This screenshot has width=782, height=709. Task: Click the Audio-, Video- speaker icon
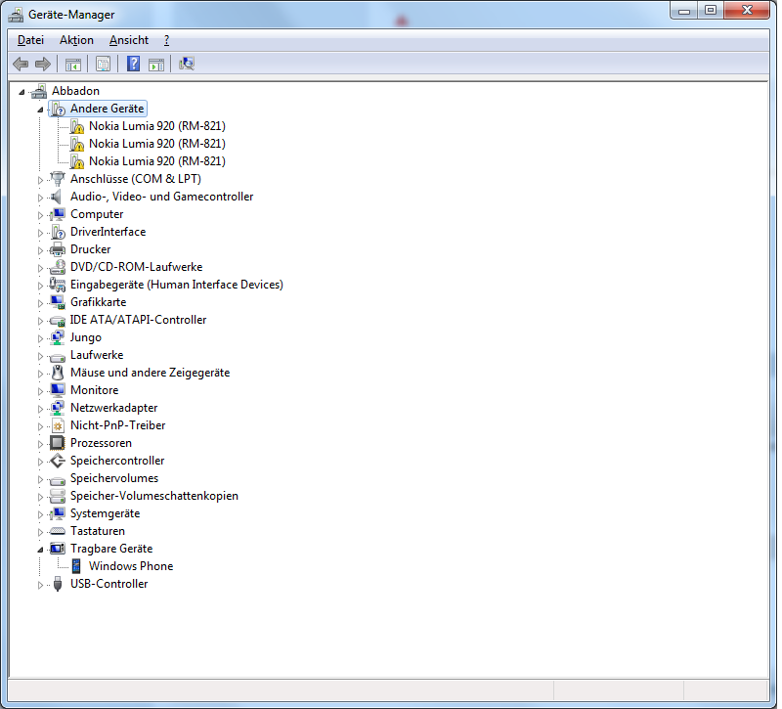57,197
